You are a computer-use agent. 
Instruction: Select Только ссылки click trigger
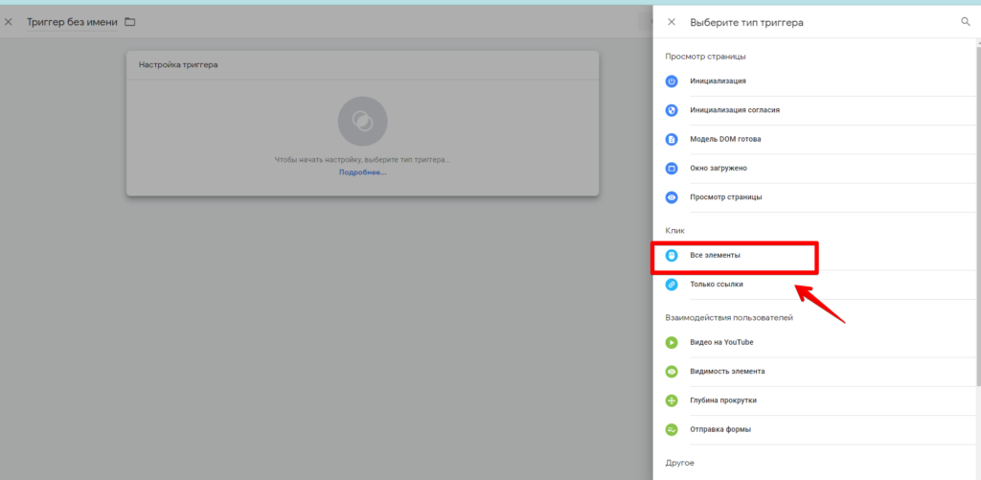[815, 285]
